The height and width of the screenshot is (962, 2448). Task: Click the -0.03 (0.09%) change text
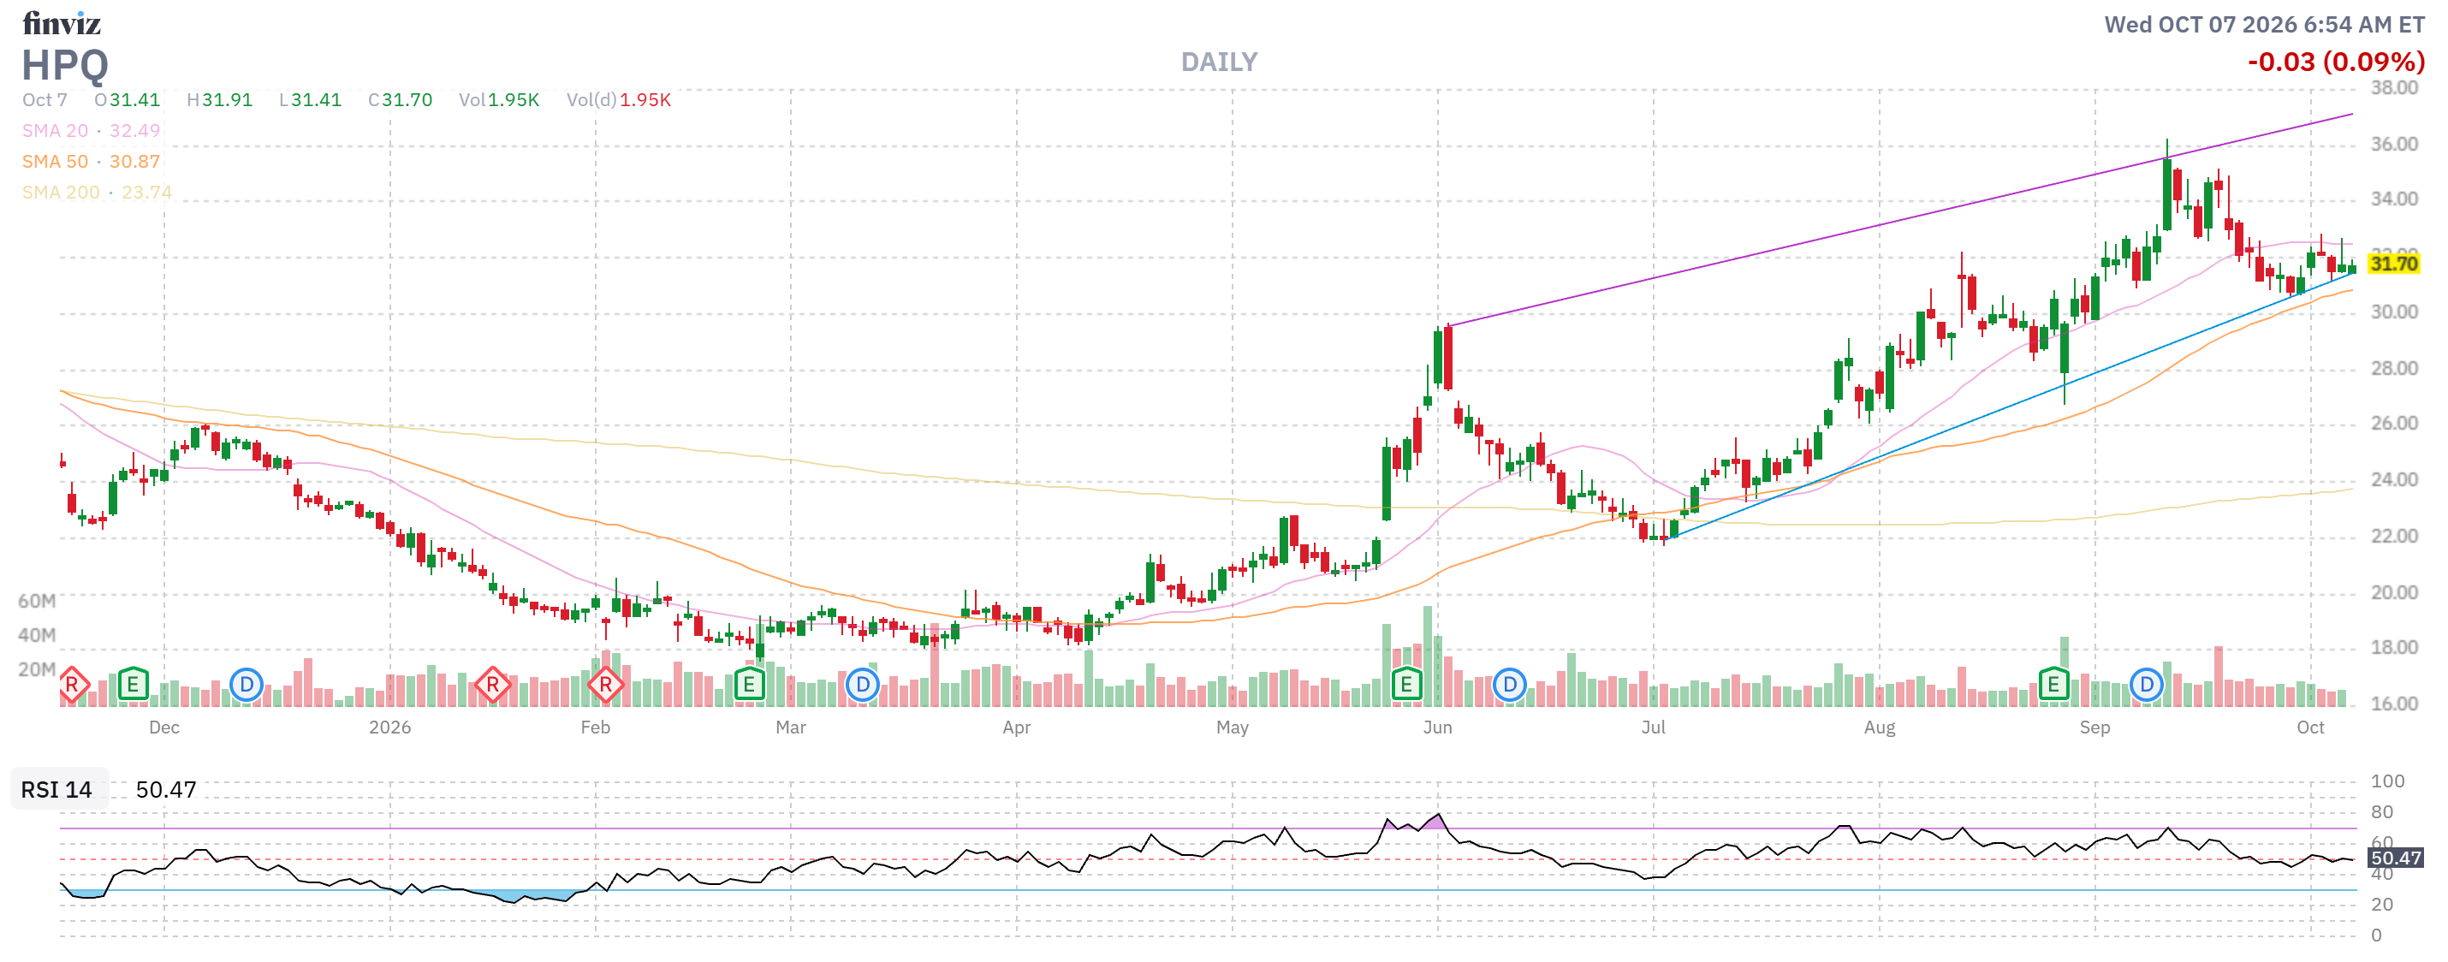[2336, 62]
